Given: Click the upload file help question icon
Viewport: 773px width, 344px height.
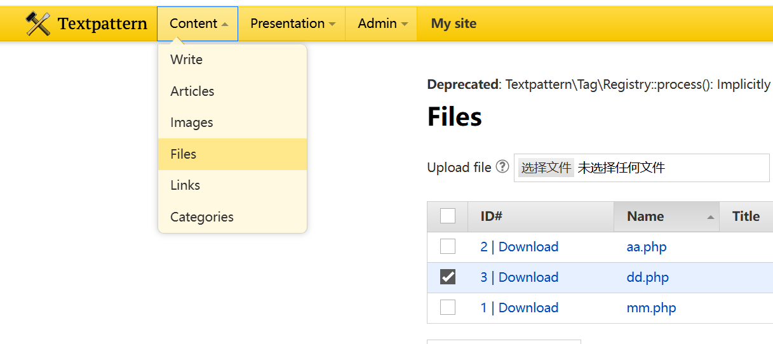Looking at the screenshot, I should (502, 166).
